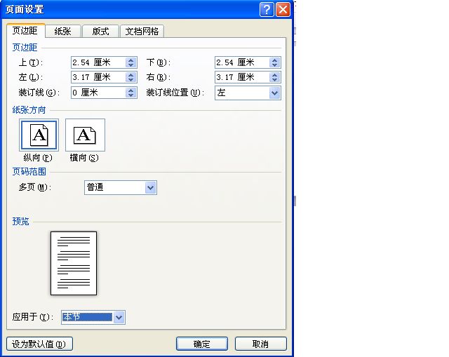The image size is (449, 357).
Task: Click the 设为默认值 button
Action: point(40,344)
